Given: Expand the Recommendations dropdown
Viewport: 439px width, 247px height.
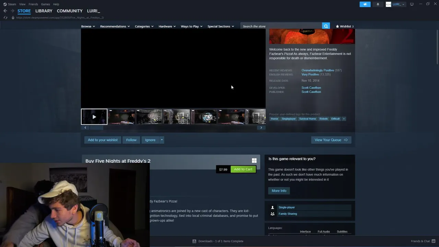Looking at the screenshot, I should 115,26.
